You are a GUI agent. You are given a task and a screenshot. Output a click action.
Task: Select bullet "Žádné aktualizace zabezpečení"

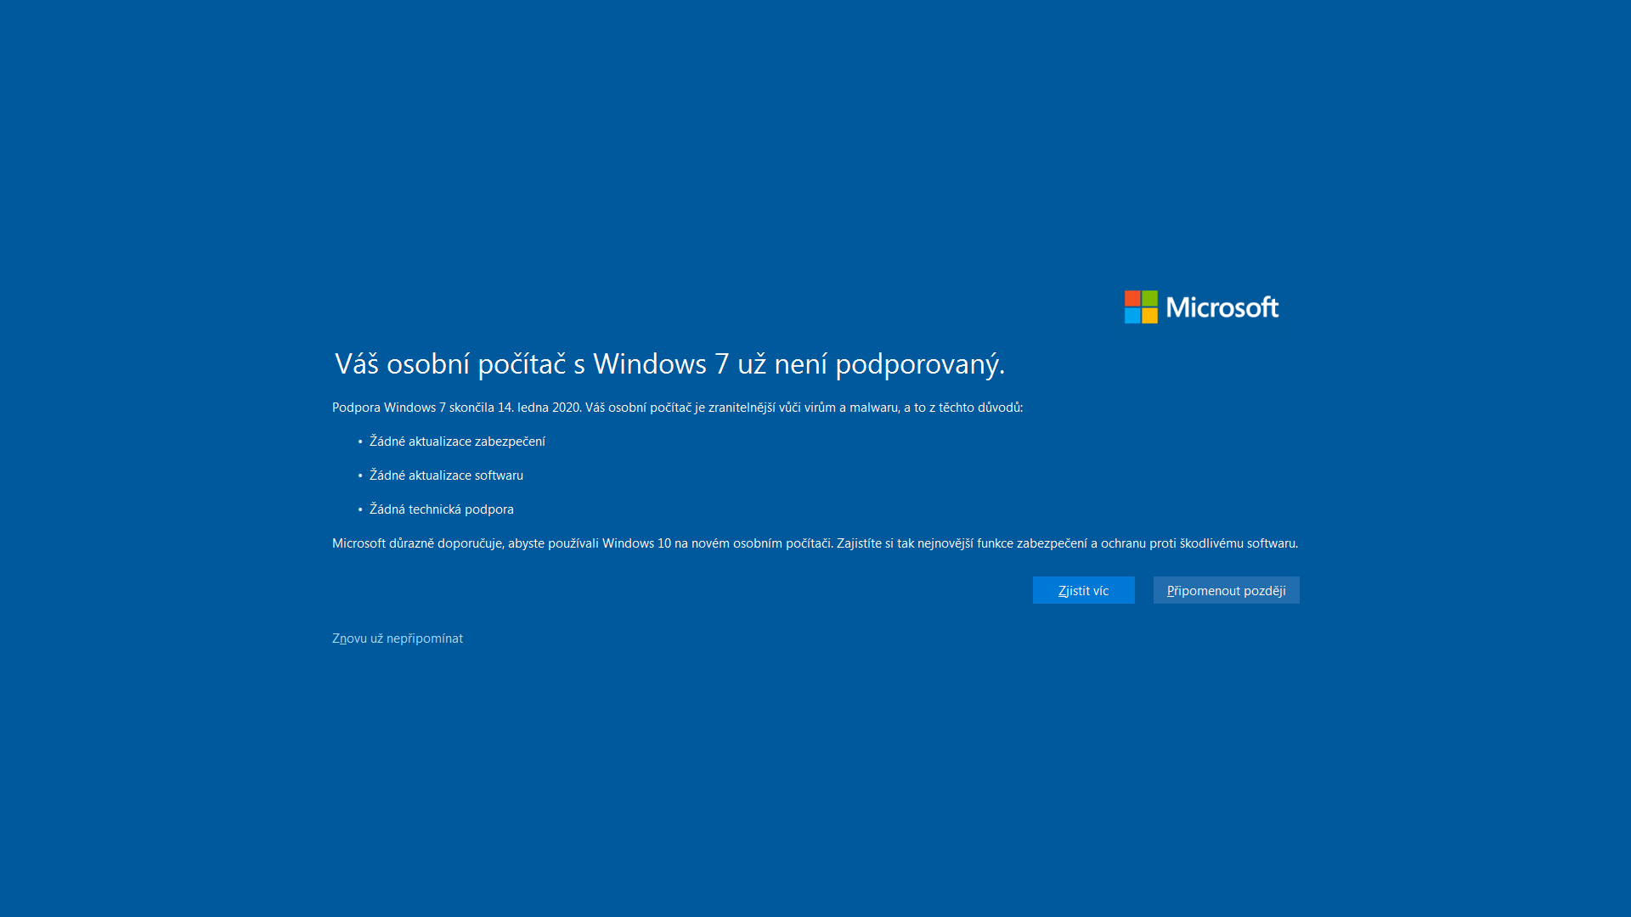(457, 442)
